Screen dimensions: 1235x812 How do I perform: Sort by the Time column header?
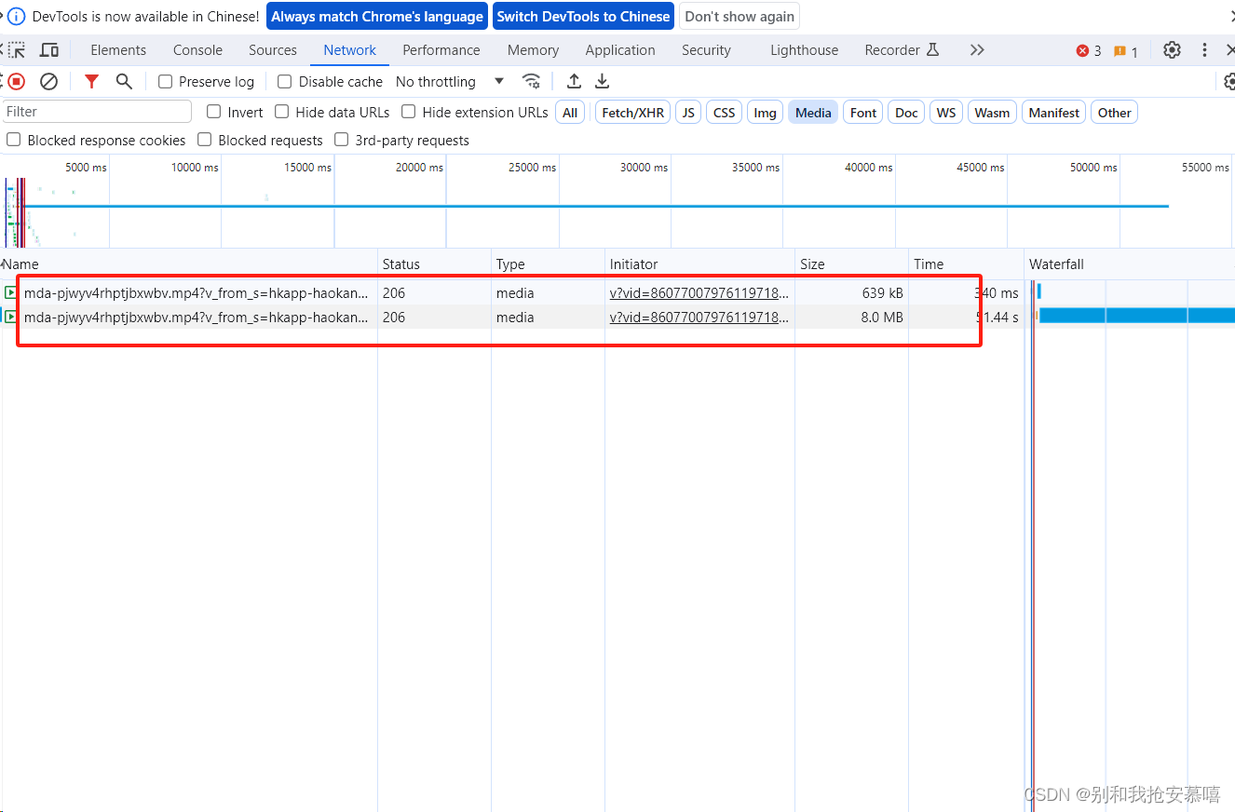pyautogui.click(x=967, y=264)
